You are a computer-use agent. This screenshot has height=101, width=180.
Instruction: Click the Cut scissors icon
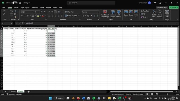click(x=15, y=11)
